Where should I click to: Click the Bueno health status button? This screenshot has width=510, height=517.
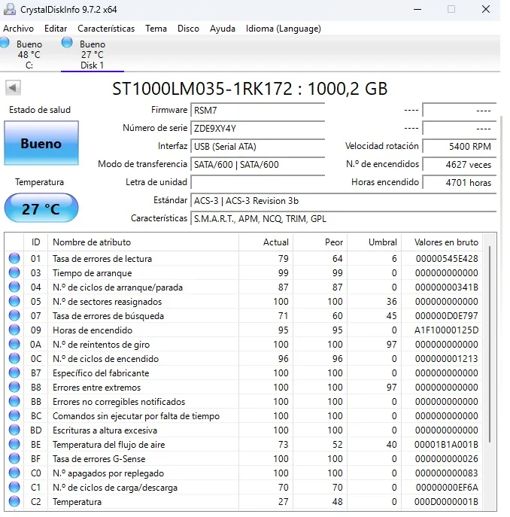click(41, 143)
